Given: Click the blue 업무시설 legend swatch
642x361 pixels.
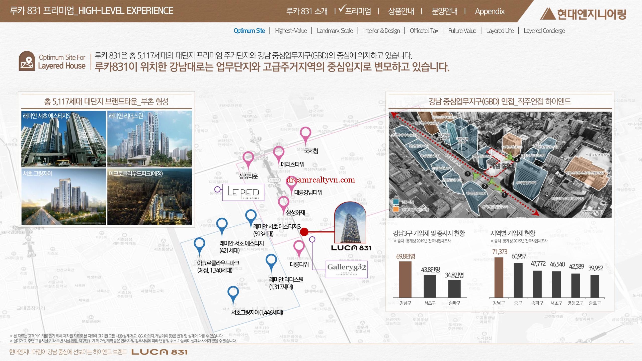Looking at the screenshot, I should click(x=396, y=202).
